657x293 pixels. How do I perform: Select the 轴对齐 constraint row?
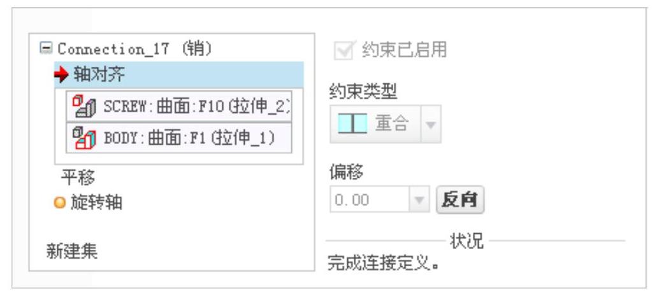(179, 75)
